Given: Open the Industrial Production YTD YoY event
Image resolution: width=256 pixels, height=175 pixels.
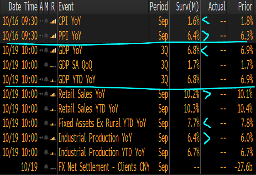Looking at the screenshot, I should pyautogui.click(x=102, y=152).
